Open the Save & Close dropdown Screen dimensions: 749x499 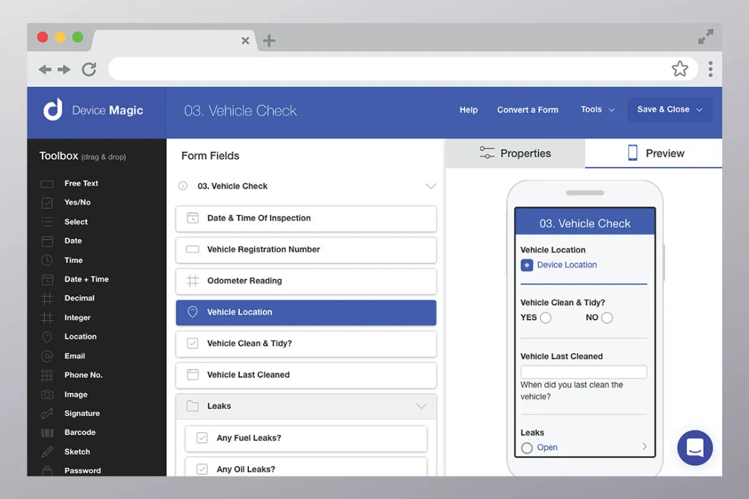(670, 109)
